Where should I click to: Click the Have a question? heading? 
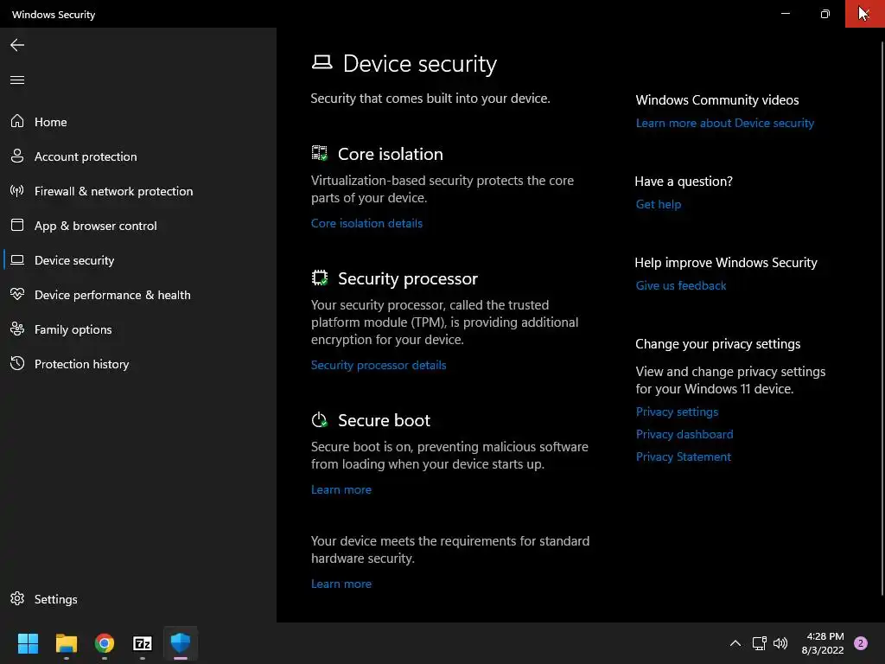pos(684,182)
